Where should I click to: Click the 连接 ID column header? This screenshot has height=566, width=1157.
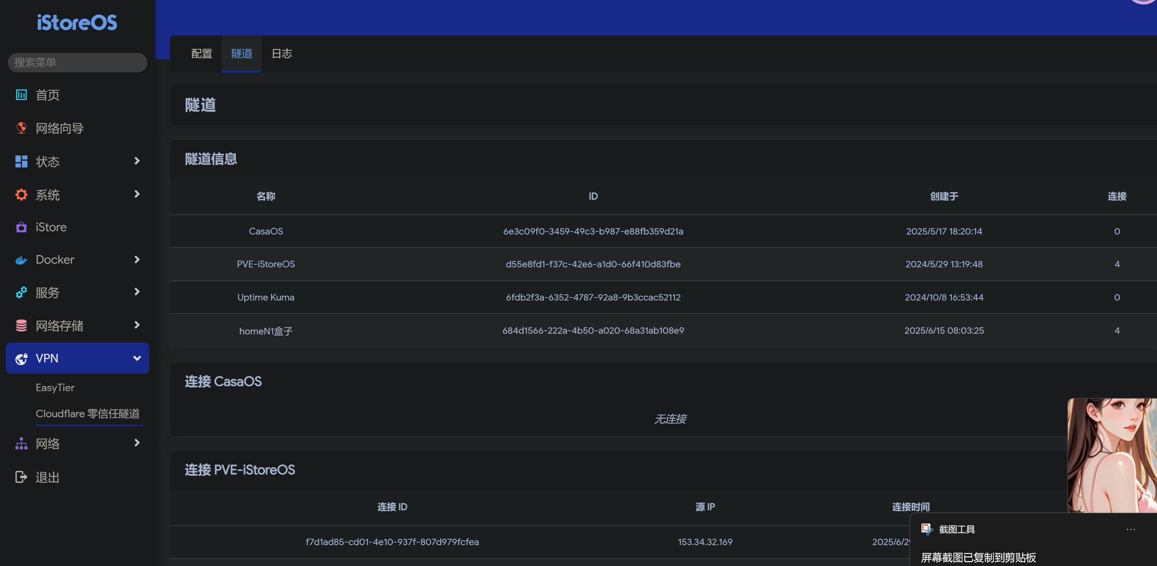point(392,507)
